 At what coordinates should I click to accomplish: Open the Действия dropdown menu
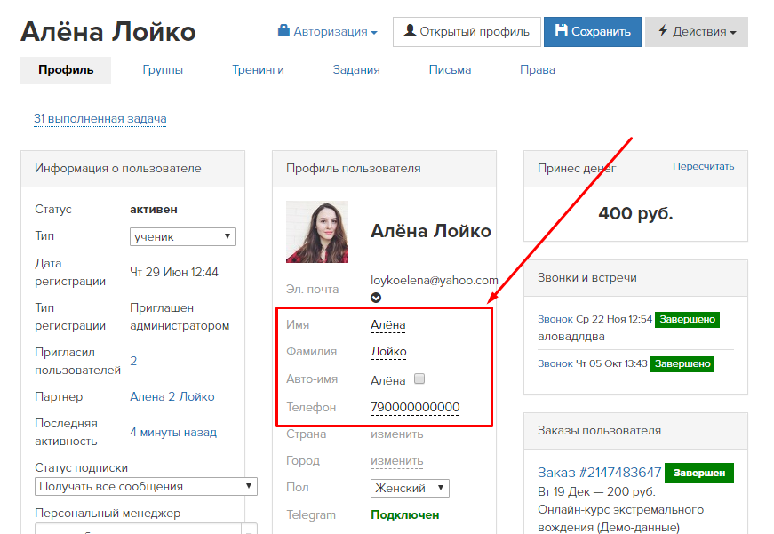click(697, 32)
